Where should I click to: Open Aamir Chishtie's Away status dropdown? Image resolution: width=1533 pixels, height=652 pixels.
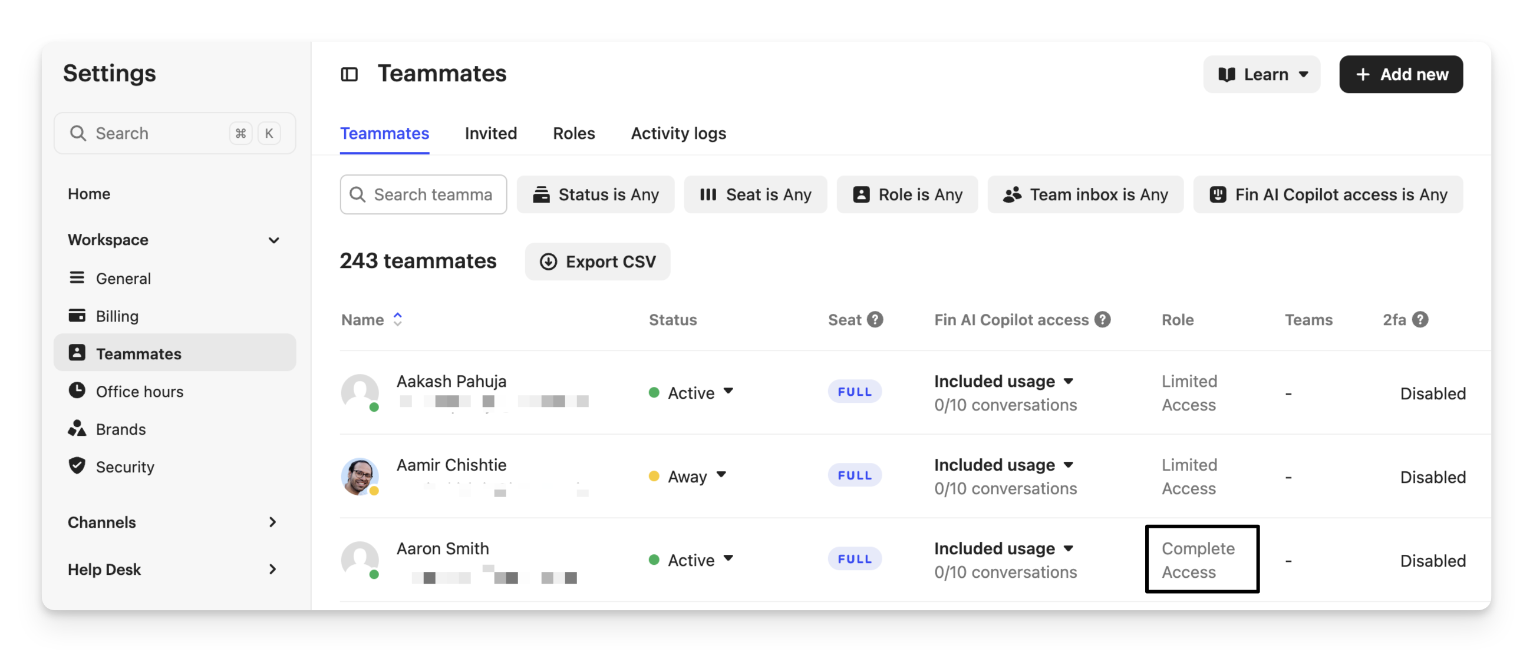coord(721,475)
